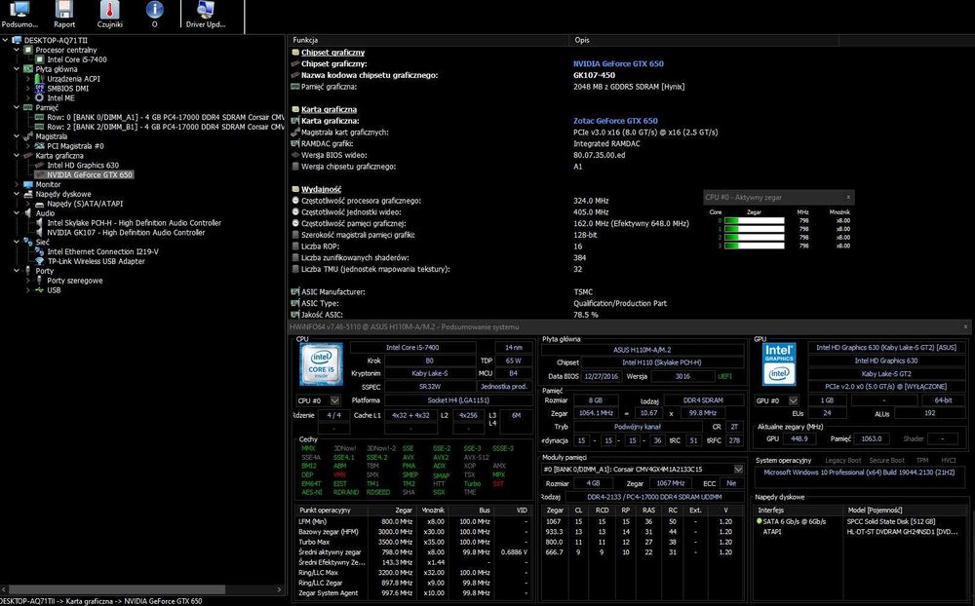
Task: Click the HL-DT-ST DVDRAM drive entry
Action: [x=860, y=532]
